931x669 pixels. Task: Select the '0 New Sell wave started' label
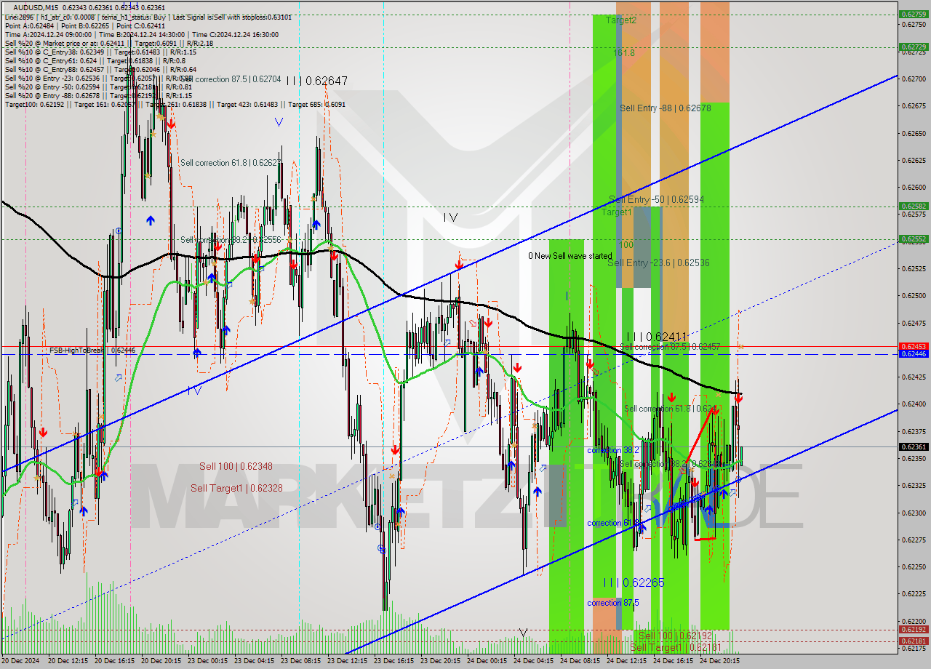(570, 256)
